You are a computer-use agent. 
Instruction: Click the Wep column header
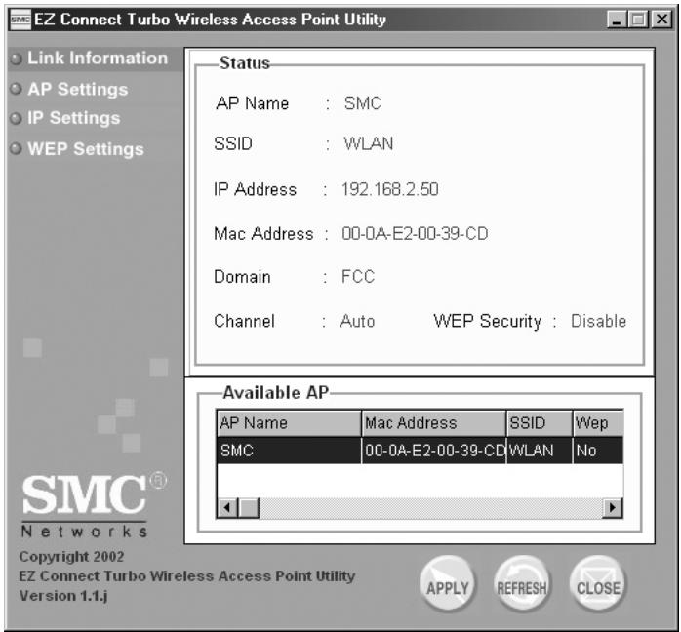598,423
